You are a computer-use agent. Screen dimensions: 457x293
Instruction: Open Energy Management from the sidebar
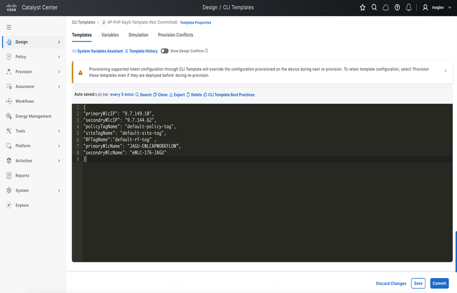pyautogui.click(x=33, y=116)
